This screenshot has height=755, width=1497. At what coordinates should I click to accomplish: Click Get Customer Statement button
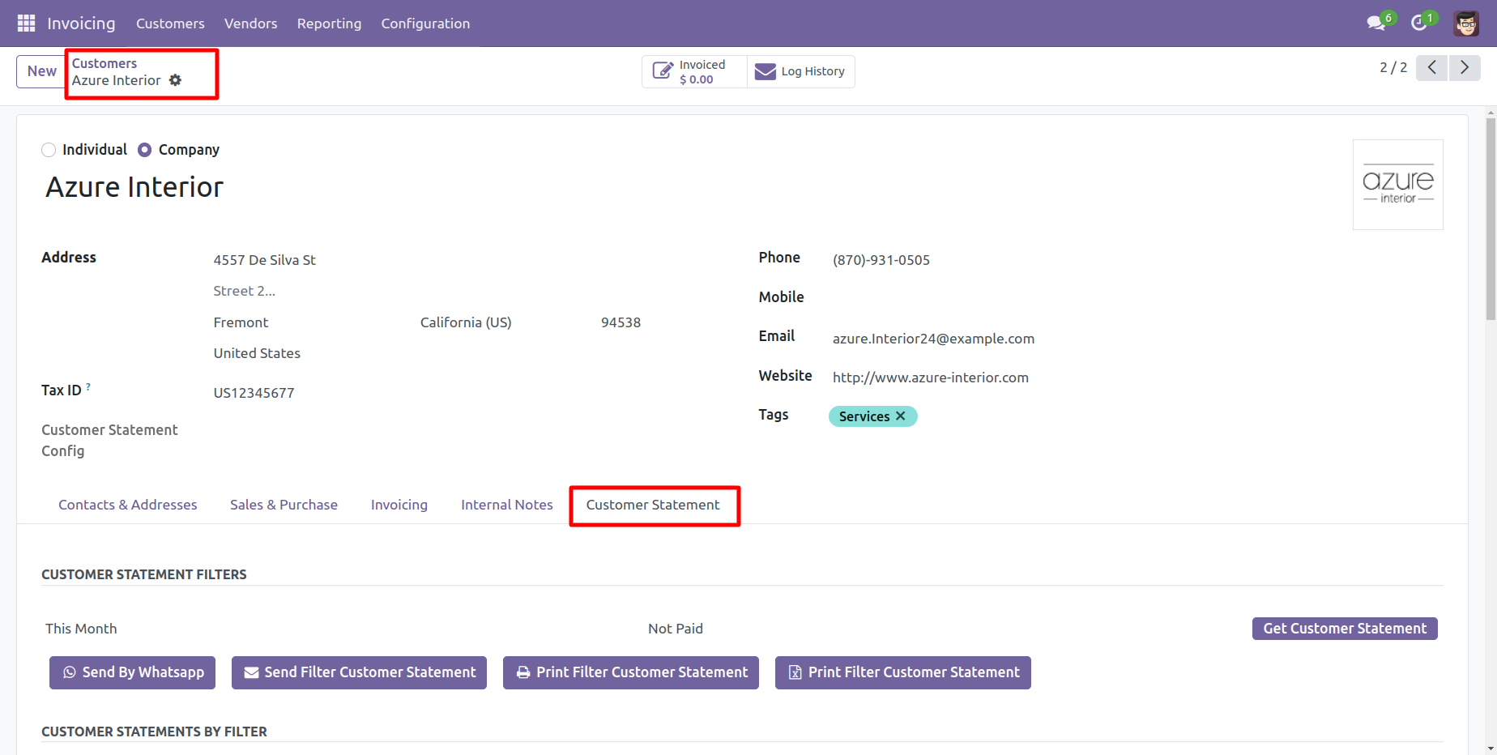pyautogui.click(x=1345, y=629)
